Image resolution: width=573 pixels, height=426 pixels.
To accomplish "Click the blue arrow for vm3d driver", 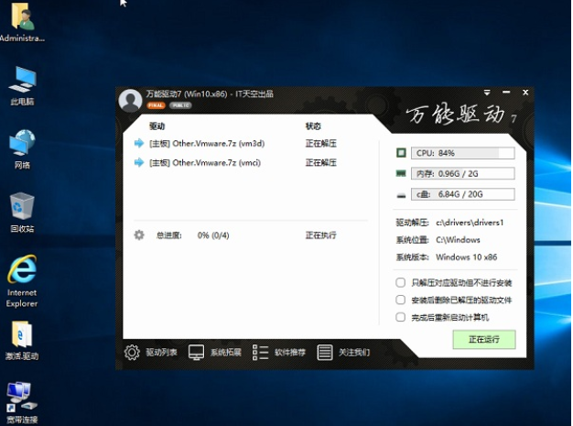I will pyautogui.click(x=139, y=143).
